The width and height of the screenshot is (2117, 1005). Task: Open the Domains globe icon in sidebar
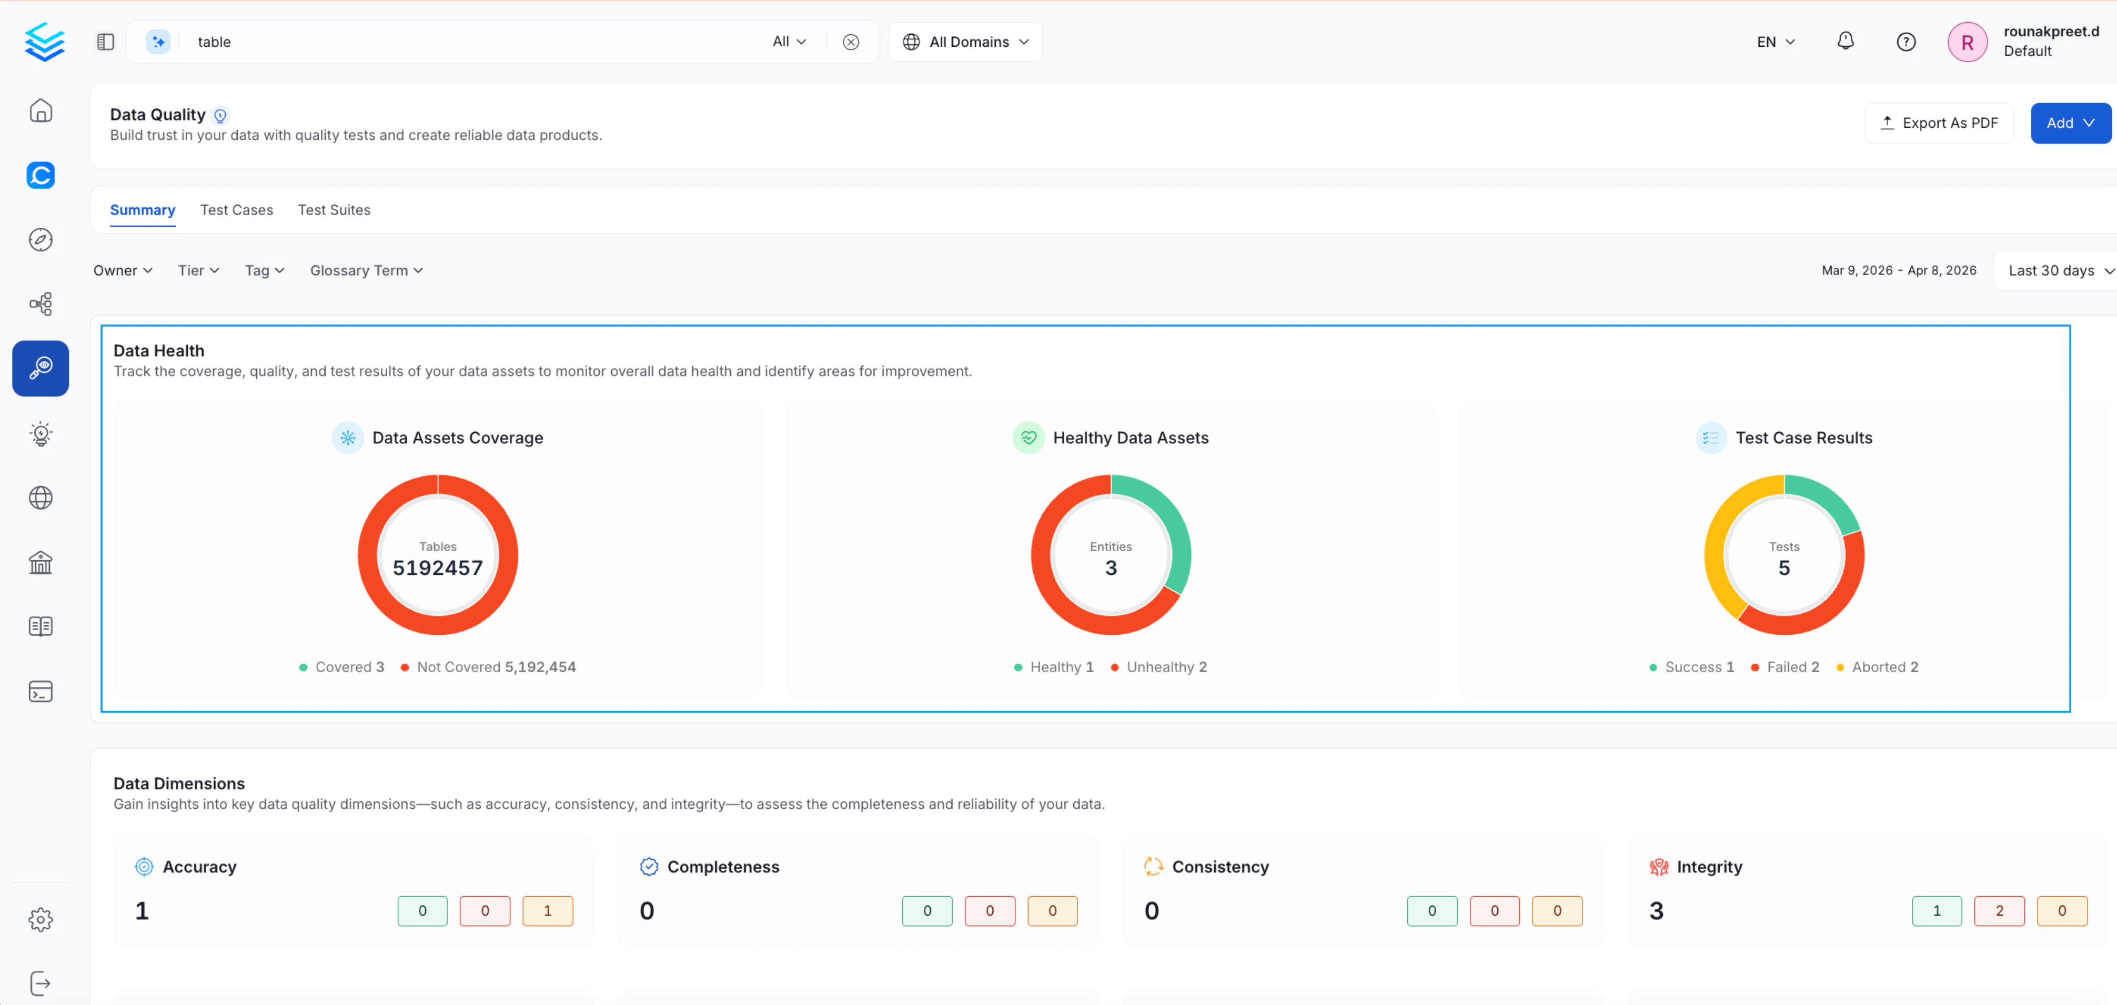click(x=41, y=497)
